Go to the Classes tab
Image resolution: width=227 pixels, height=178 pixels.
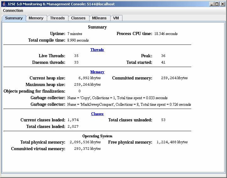(x=78, y=18)
